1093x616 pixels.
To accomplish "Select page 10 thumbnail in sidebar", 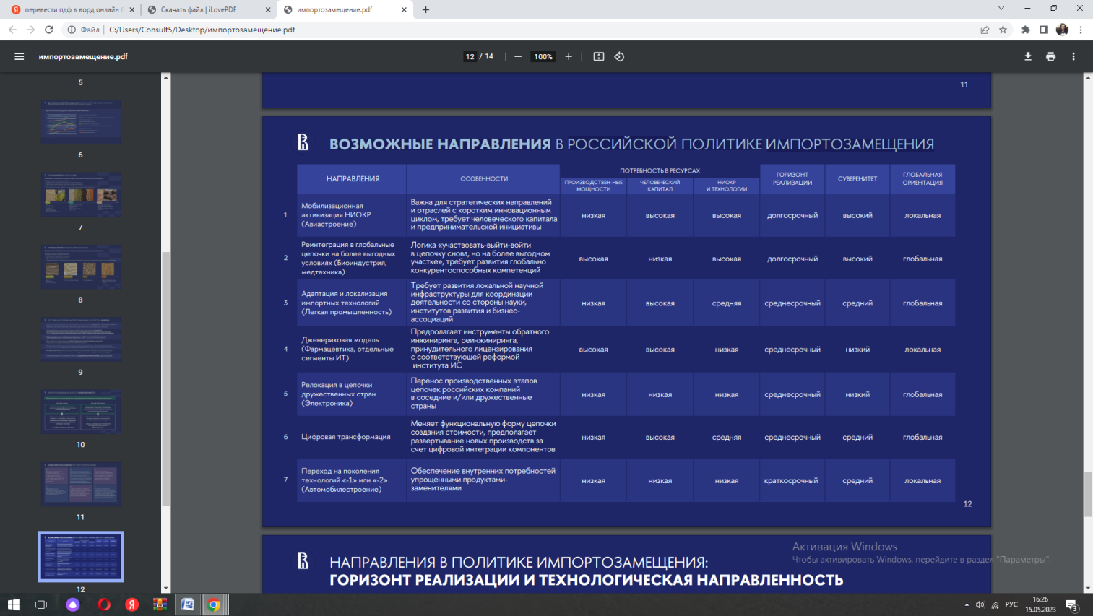I will coord(80,412).
